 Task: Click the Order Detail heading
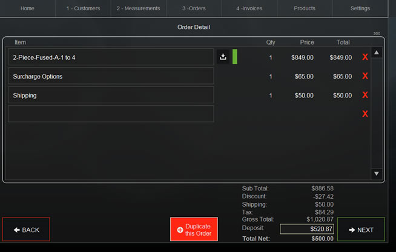tap(194, 27)
